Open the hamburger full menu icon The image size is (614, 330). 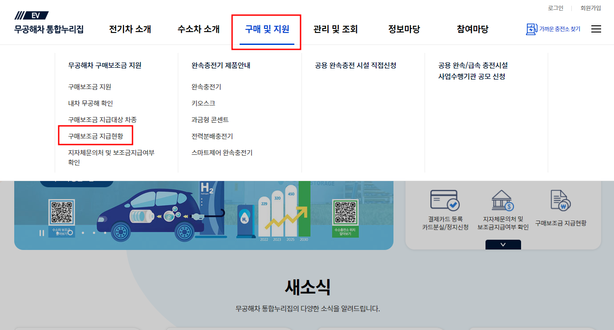596,29
